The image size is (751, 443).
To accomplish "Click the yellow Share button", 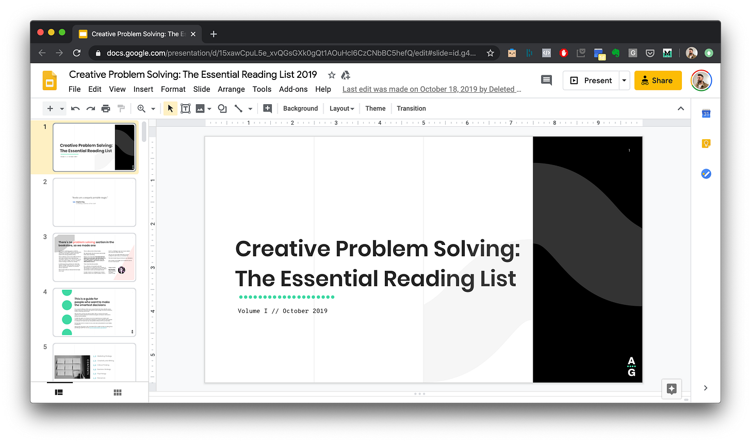I will click(658, 80).
